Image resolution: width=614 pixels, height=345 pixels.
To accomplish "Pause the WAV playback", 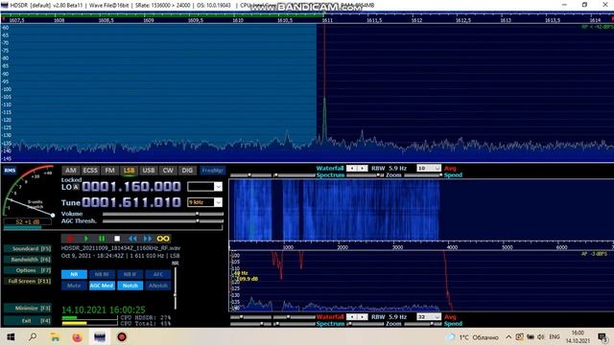I will 102,239.
